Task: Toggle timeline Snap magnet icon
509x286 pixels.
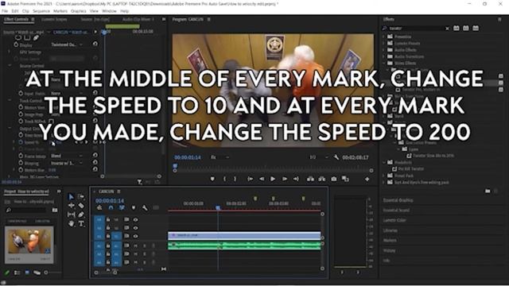Action: pyautogui.click(x=111, y=208)
